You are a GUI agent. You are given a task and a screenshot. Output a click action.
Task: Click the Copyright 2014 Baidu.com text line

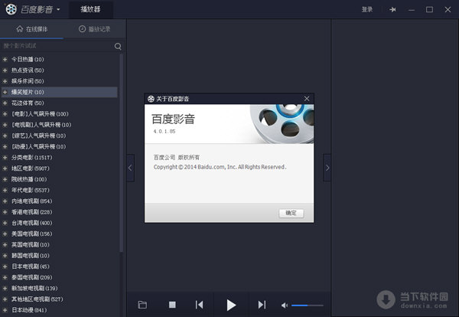click(220, 167)
